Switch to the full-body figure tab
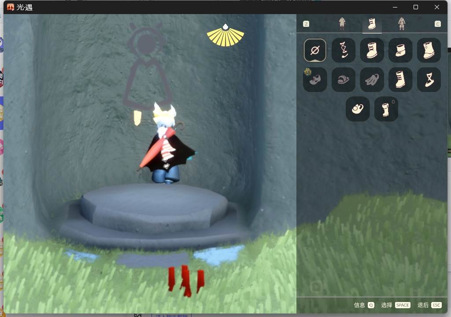Viewport: 451px width, 317px height. tap(402, 24)
